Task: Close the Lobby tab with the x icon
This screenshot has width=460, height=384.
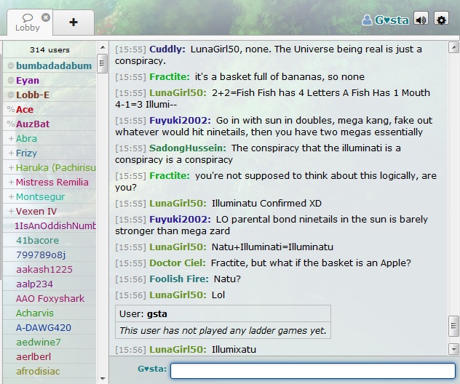Action: click(45, 17)
